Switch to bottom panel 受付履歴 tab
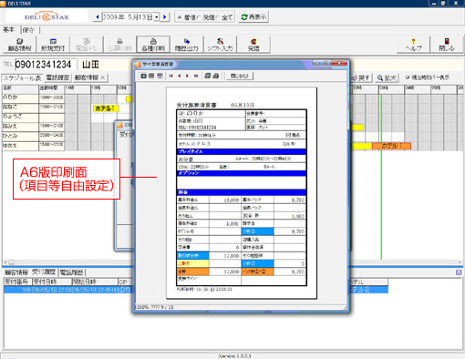This screenshot has height=359, width=465. point(44,272)
